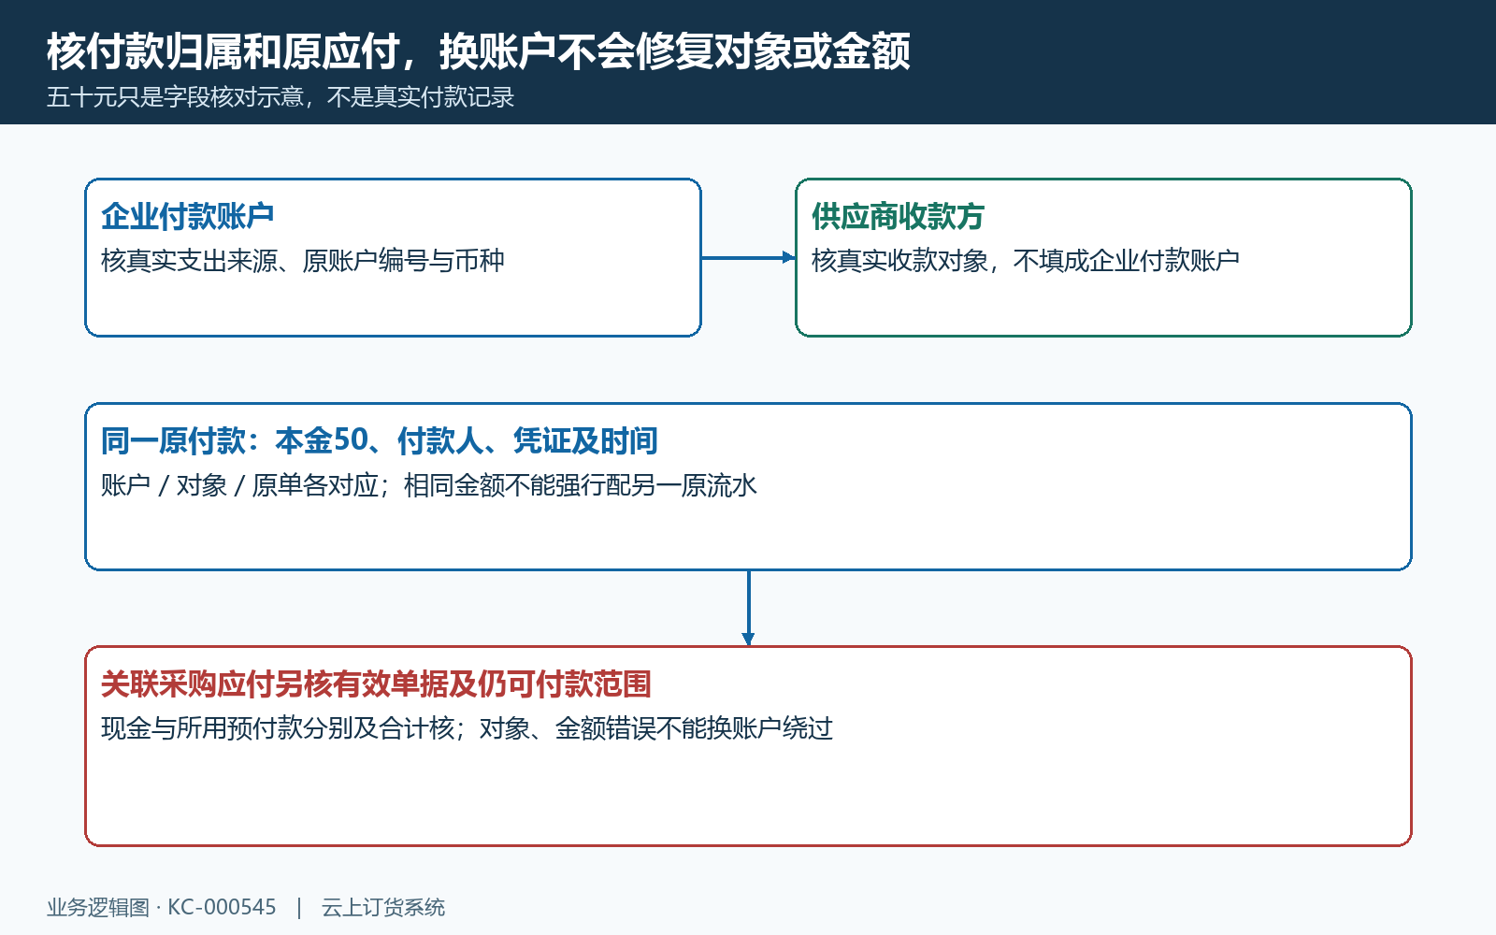Click heading 同一原付款：本金50、付款人、凭证及时间

click(380, 440)
